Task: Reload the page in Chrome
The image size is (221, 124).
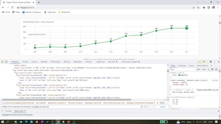Action: click(x=12, y=8)
